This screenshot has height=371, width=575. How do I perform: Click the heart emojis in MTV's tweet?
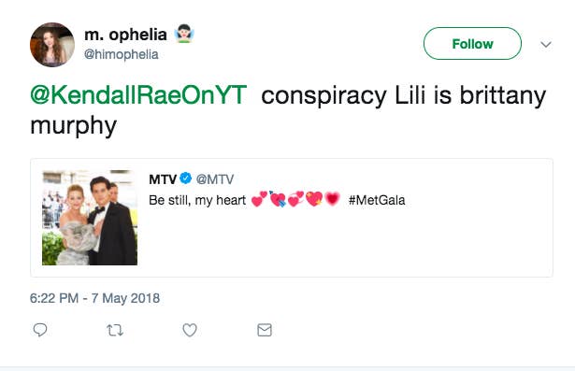(x=295, y=199)
